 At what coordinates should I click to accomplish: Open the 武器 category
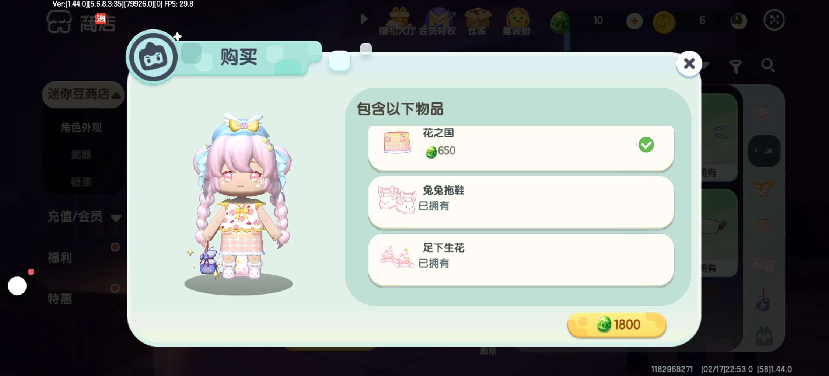coord(81,155)
